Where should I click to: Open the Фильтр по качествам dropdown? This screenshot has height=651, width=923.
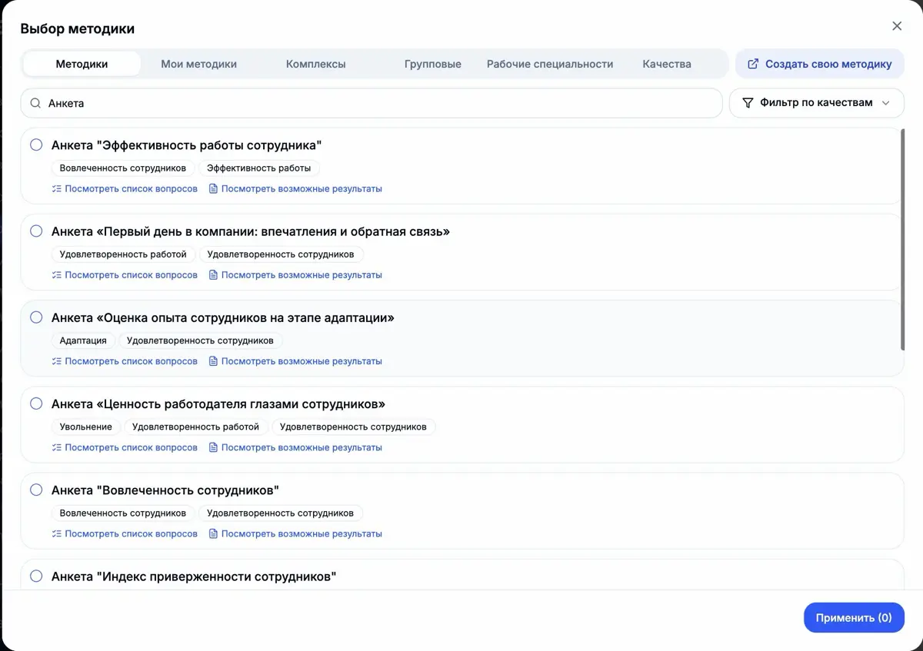817,103
